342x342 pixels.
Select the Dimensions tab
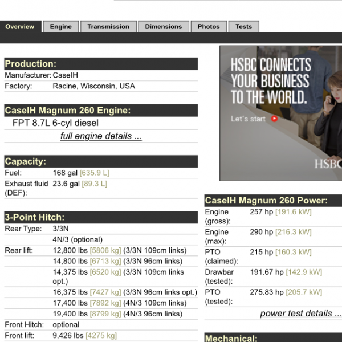(x=164, y=27)
